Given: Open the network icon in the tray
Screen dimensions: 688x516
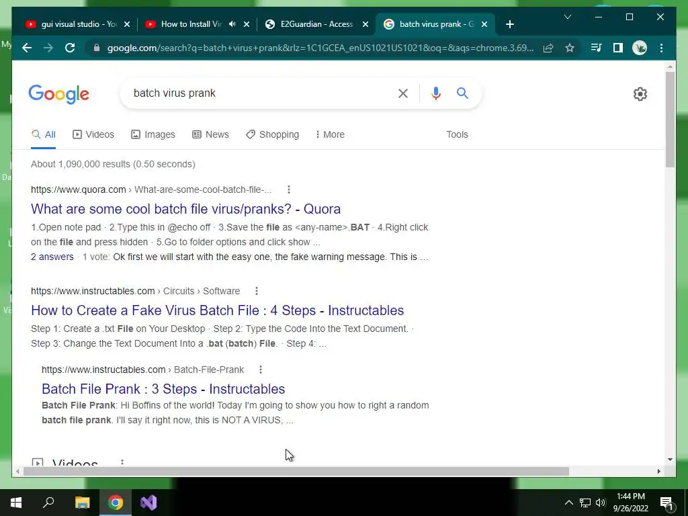Looking at the screenshot, I should pos(585,503).
